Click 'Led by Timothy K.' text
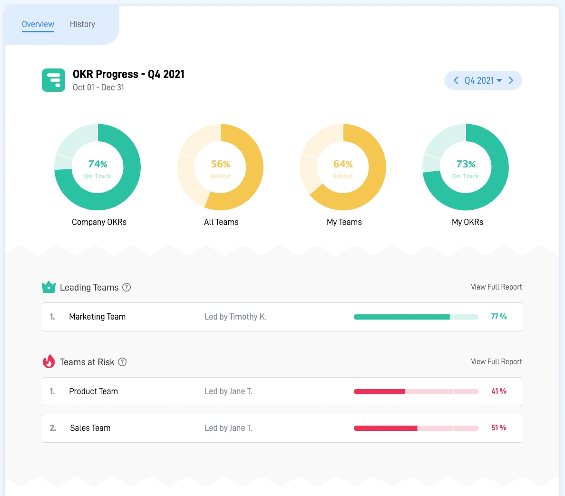 235,317
